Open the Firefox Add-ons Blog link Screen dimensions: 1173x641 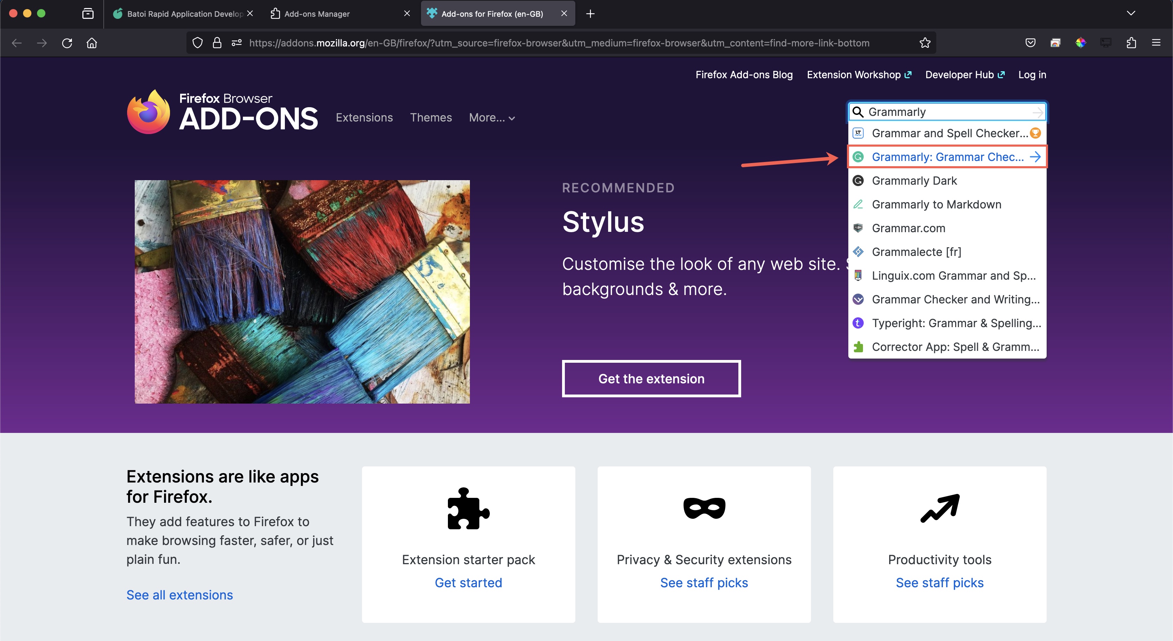[744, 75]
